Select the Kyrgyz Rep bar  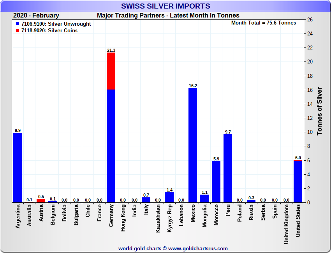pyautogui.click(x=169, y=197)
